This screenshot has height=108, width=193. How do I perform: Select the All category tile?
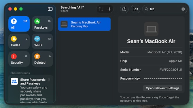tap(19, 24)
